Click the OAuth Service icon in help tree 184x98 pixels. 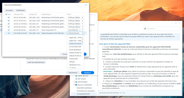click(x=76, y=76)
